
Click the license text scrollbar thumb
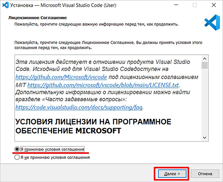tap(205, 65)
